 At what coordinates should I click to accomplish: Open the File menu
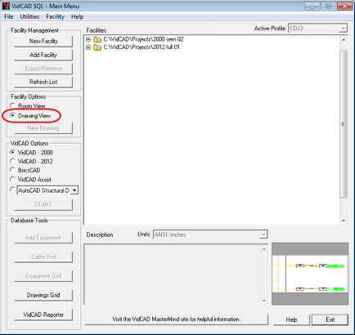click(9, 16)
